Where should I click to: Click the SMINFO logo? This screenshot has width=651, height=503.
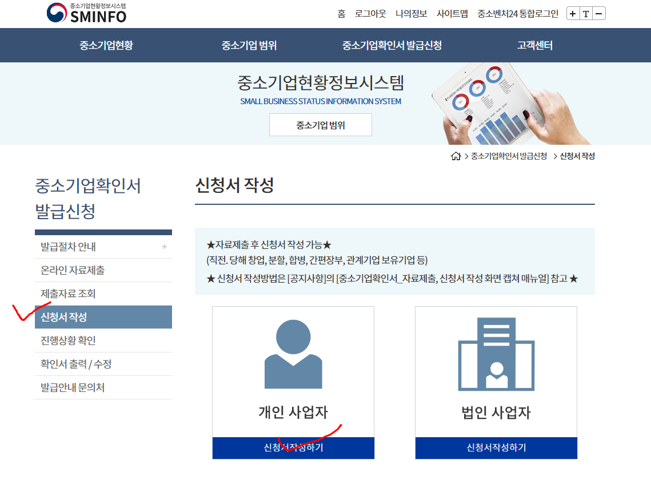click(x=86, y=13)
